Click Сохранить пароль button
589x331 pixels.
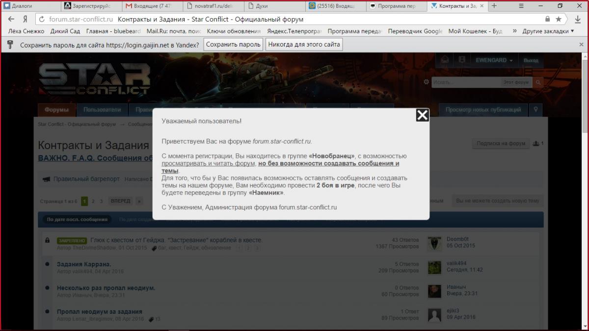pyautogui.click(x=233, y=45)
